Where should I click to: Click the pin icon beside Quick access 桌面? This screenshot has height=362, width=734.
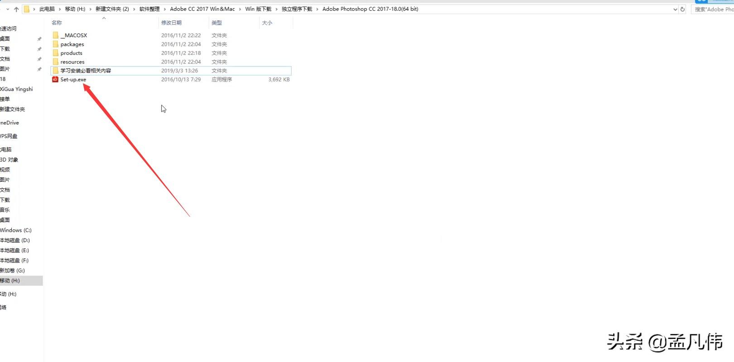39,39
